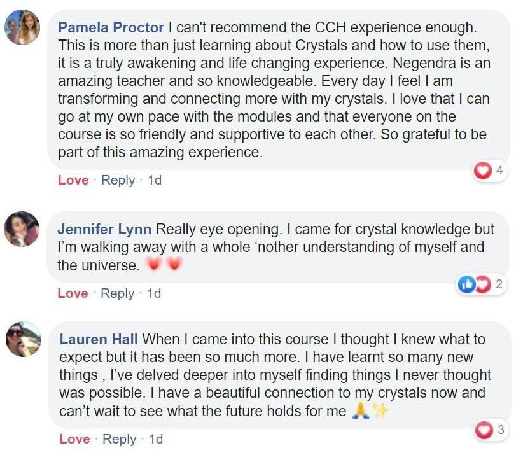Toggle Love on Pamela Proctor's comment
Viewport: 523px width, 455px height.
pos(73,180)
